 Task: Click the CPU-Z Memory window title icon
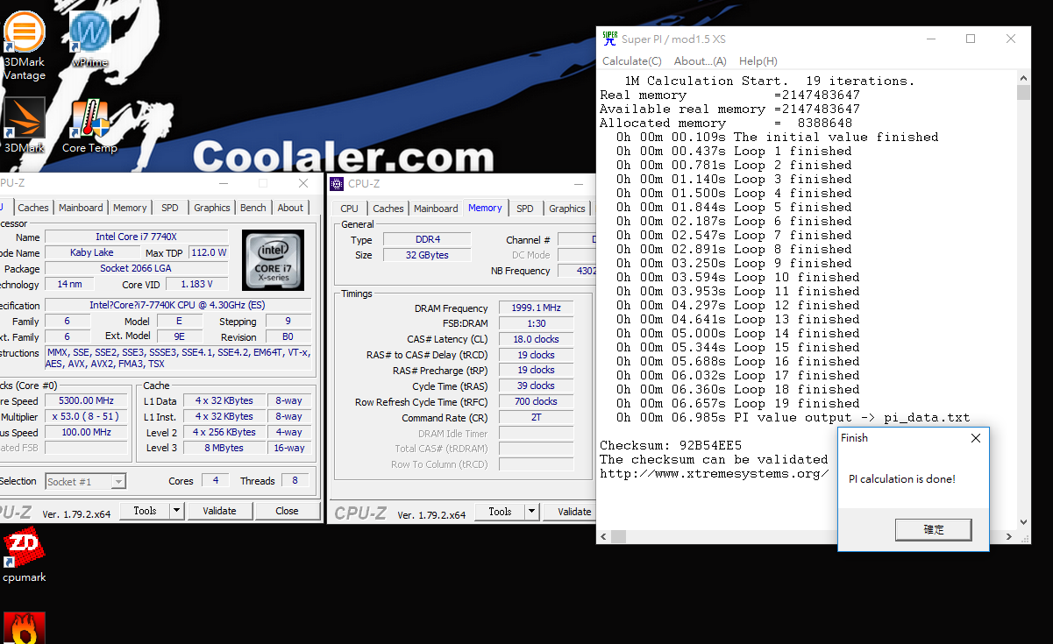pyautogui.click(x=337, y=183)
